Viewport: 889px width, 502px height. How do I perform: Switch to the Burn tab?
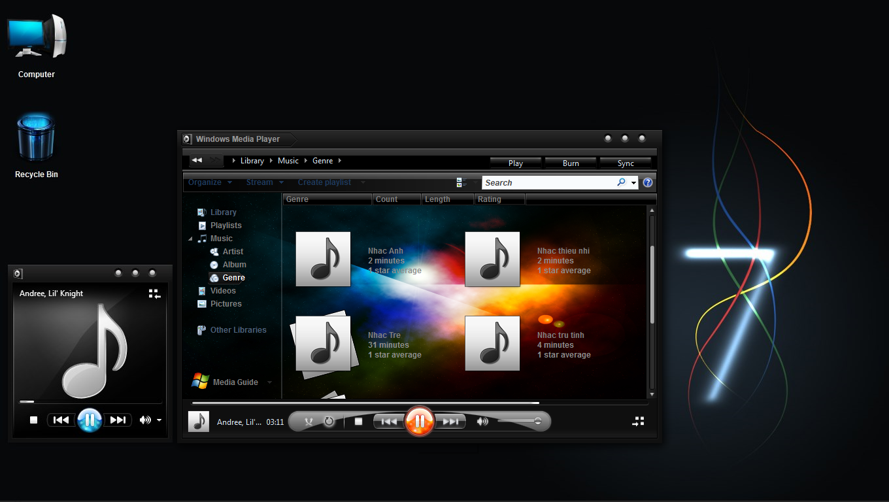click(x=571, y=163)
